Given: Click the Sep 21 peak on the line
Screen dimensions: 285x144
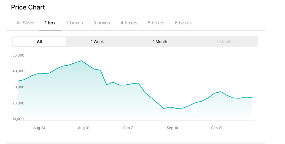Looking at the screenshot, I should click(221, 92).
